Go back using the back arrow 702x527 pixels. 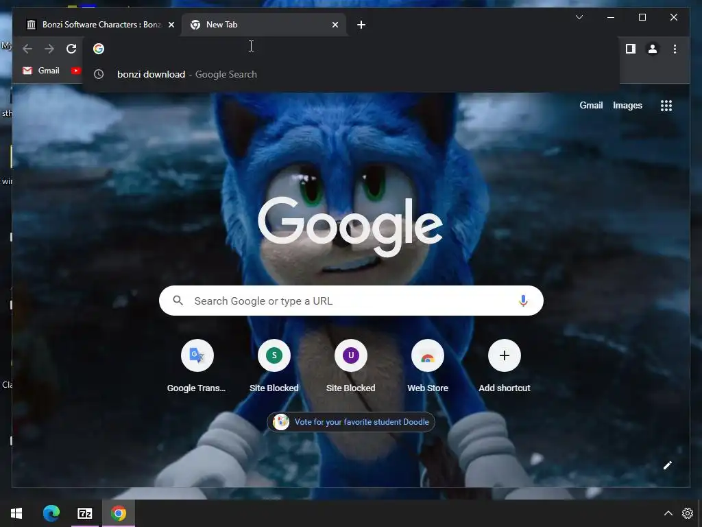27,49
